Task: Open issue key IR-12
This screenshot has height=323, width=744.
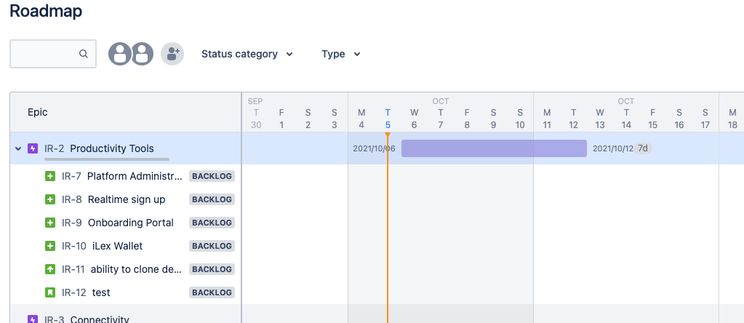Action: pos(74,292)
